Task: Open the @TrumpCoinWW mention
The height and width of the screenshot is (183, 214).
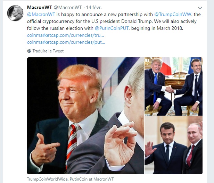Action: [173, 14]
